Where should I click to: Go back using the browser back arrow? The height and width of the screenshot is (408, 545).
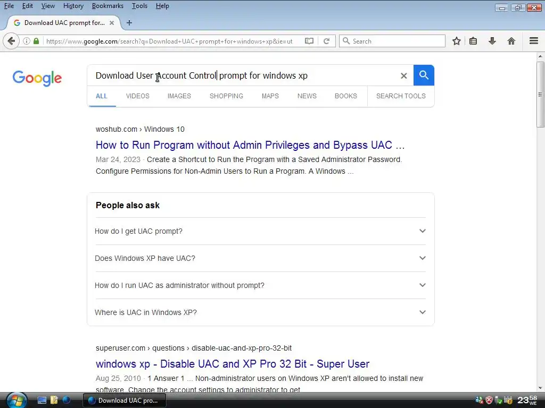[x=11, y=41]
